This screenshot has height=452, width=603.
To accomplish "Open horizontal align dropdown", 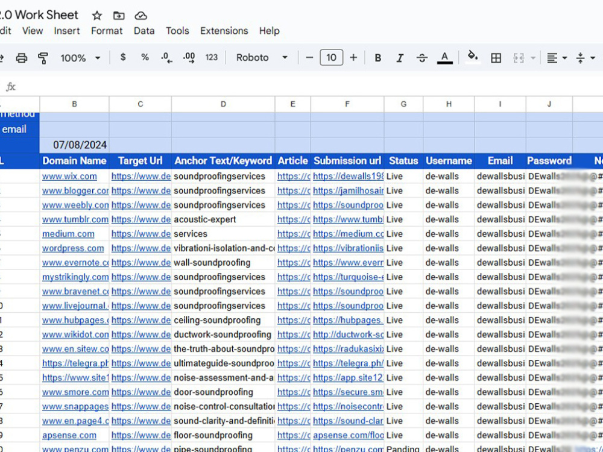I will tap(557, 58).
